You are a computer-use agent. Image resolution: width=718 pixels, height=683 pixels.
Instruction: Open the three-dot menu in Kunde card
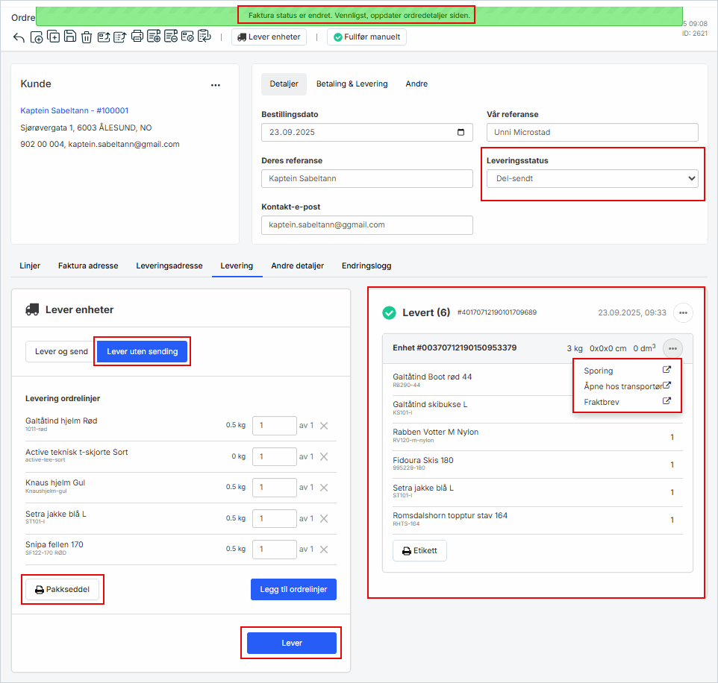coord(216,85)
